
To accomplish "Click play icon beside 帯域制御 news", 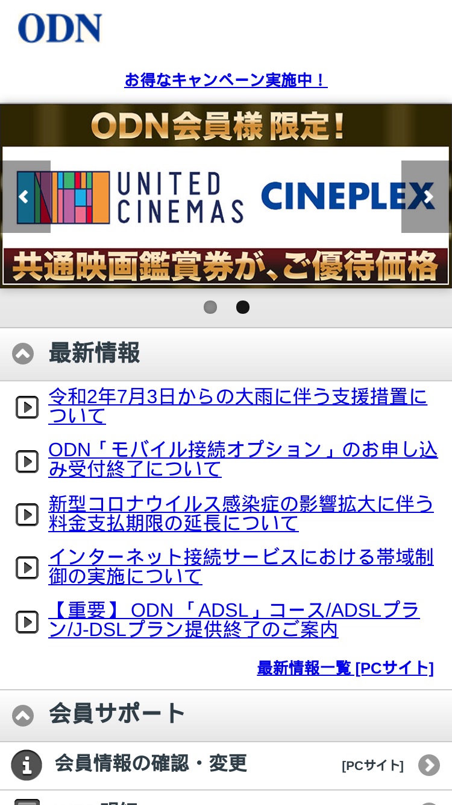I will 27,567.
